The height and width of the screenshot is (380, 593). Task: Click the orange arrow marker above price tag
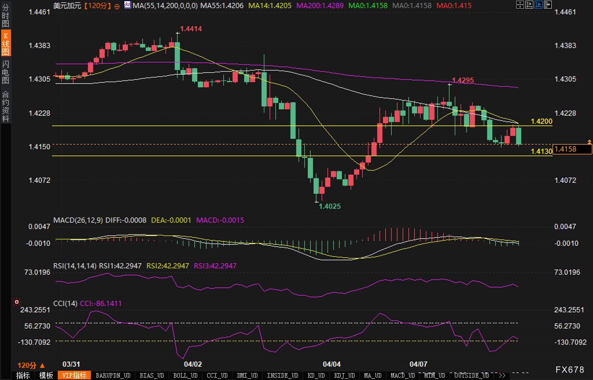click(589, 141)
